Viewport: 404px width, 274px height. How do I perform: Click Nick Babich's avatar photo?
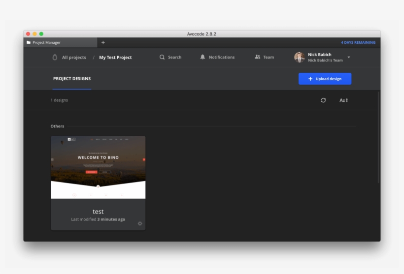(x=299, y=57)
